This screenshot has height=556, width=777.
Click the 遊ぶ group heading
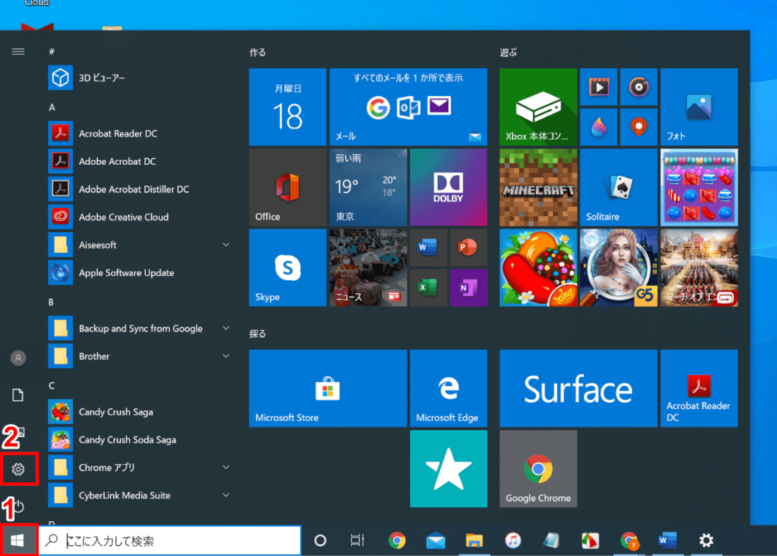coord(509,53)
